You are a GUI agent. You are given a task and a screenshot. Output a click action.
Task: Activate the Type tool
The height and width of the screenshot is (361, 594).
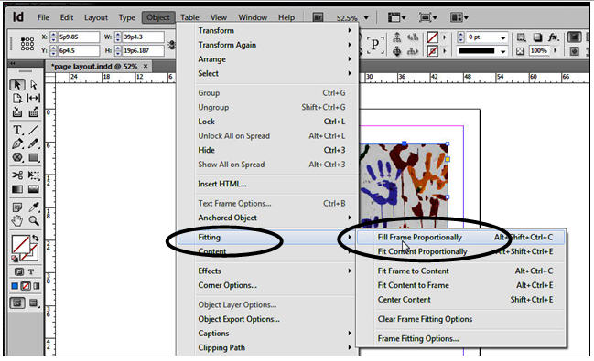click(17, 130)
